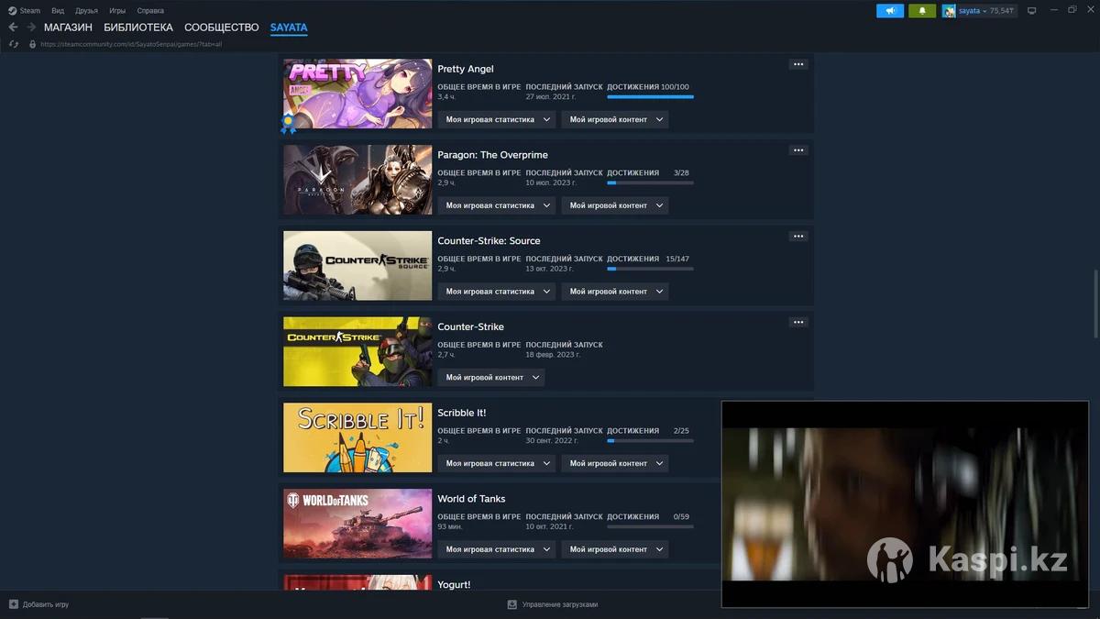The image size is (1100, 619).
Task: Go back with the left arrow
Action: pyautogui.click(x=13, y=28)
